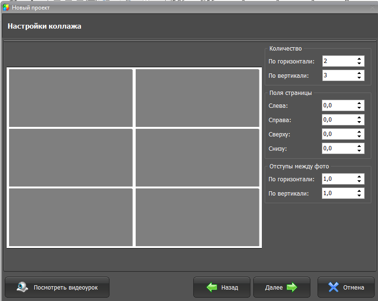
Task: Click the green back arrow icon
Action: point(212,287)
